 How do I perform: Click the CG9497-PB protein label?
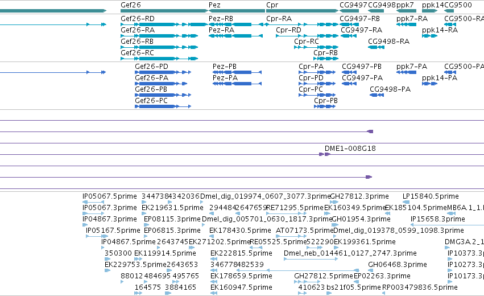[x=362, y=67]
